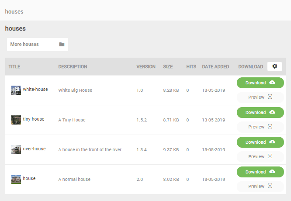Image resolution: width=291 pixels, height=201 pixels.
Task: Sort by Date Added column header
Action: 215,67
